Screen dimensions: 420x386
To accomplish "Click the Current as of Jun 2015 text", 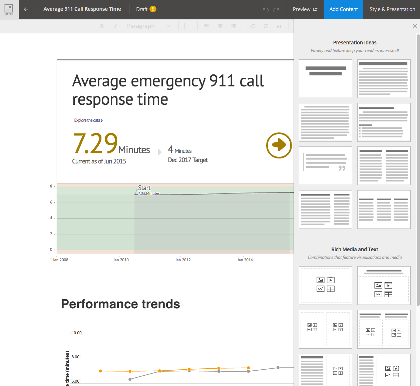I will coord(99,161).
